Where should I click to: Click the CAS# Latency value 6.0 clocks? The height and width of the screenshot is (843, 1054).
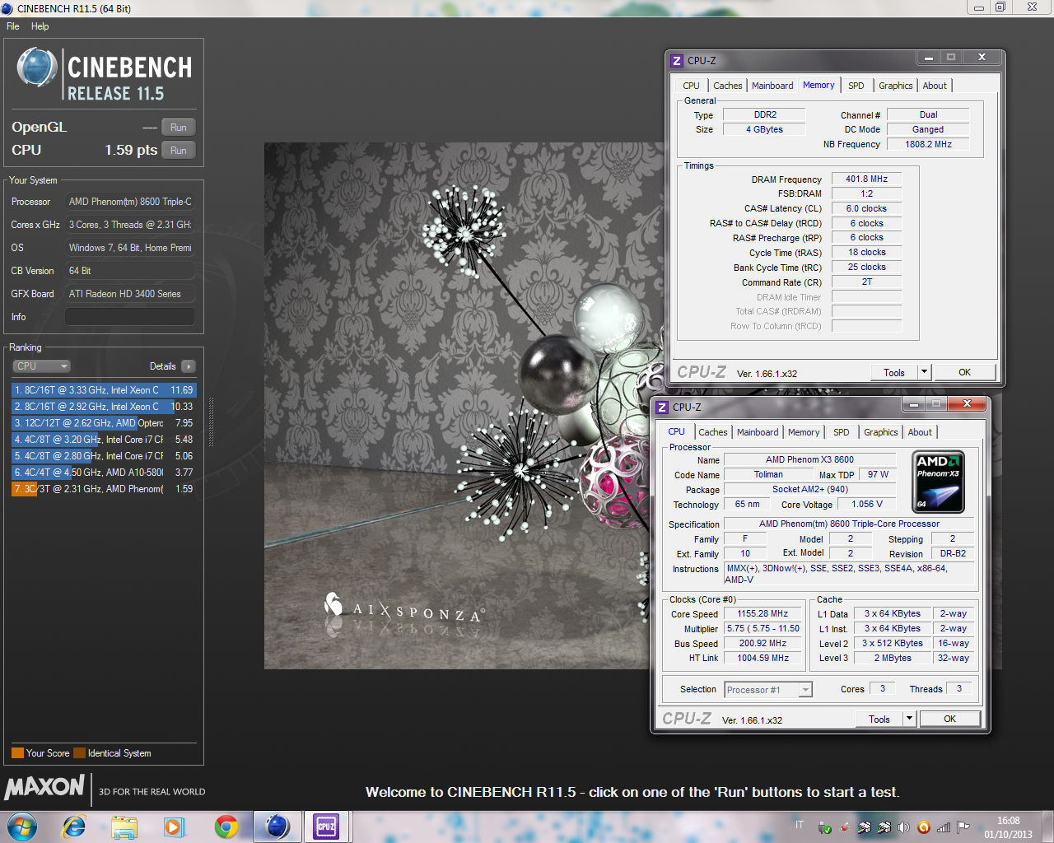tap(866, 208)
